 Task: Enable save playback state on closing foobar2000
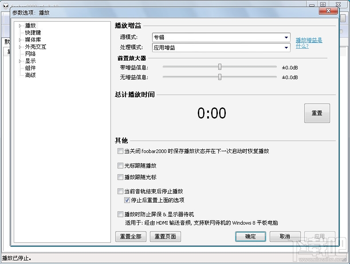[120, 151]
